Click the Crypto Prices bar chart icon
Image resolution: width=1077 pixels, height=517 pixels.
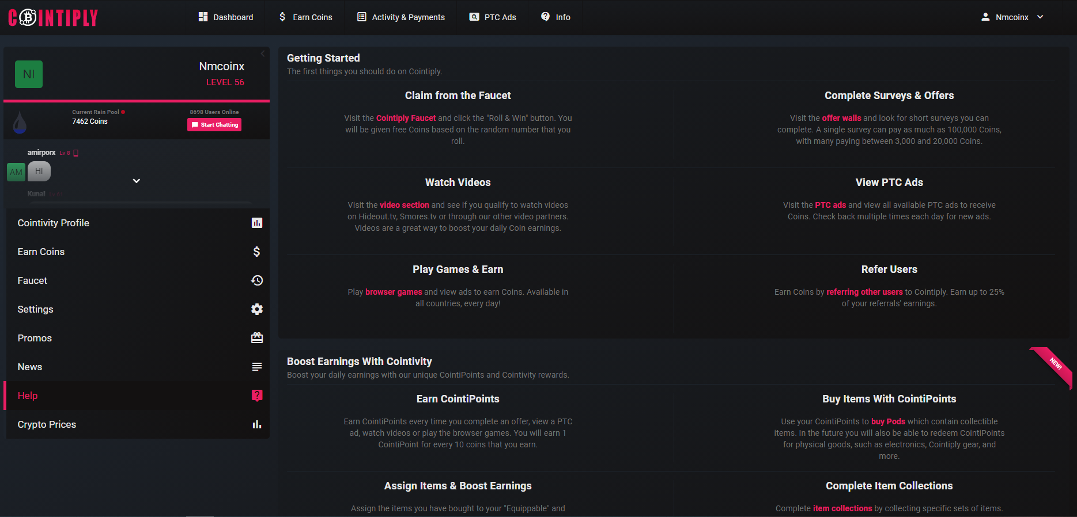pyautogui.click(x=257, y=424)
